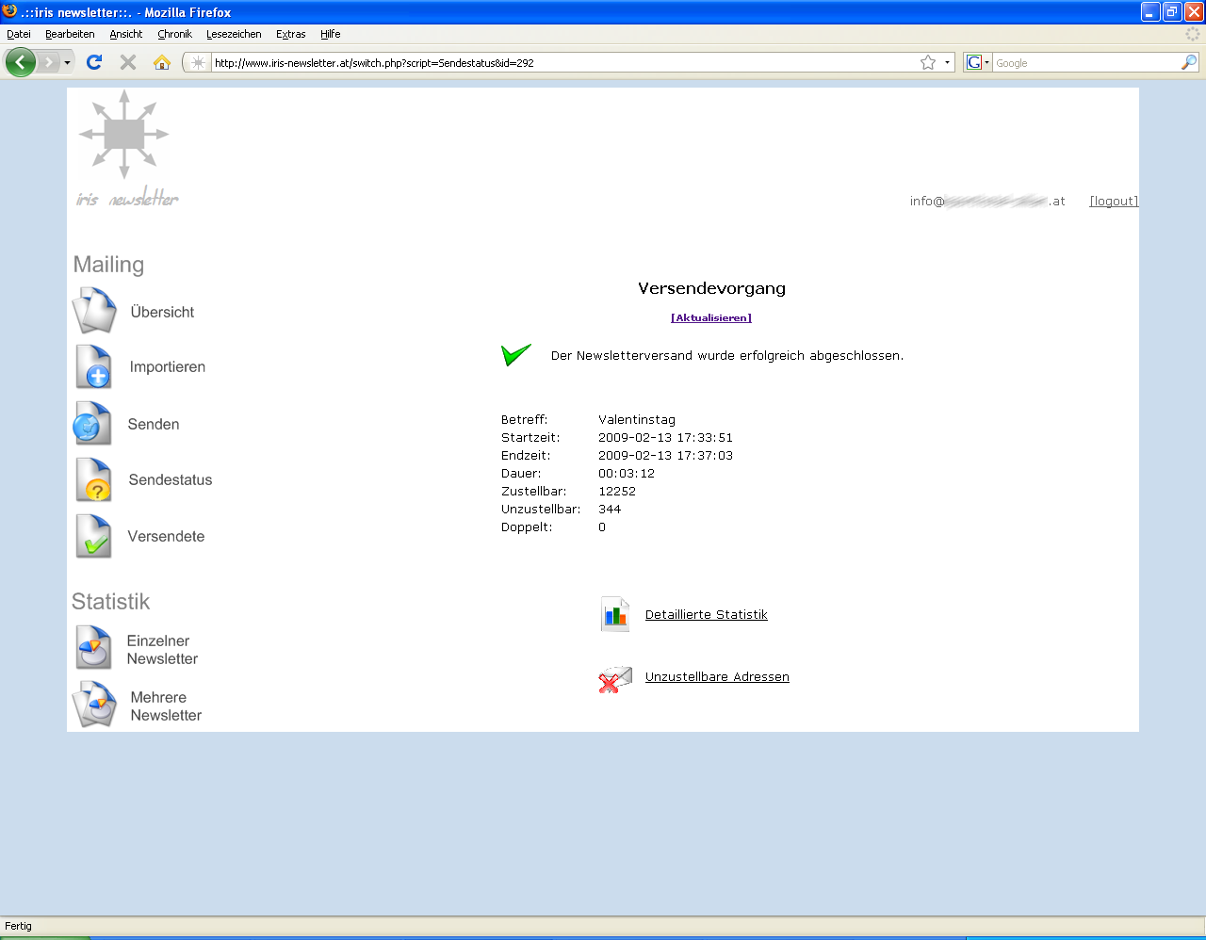Viewport: 1206px width, 940px height.
Task: Focus the Google search input field
Action: (1085, 63)
